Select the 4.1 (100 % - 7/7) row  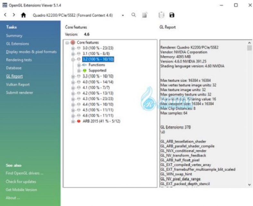click(96, 88)
